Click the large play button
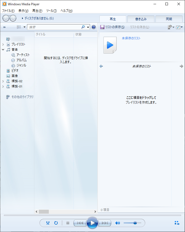Viewport: 185px width, 232px height. coord(92,223)
